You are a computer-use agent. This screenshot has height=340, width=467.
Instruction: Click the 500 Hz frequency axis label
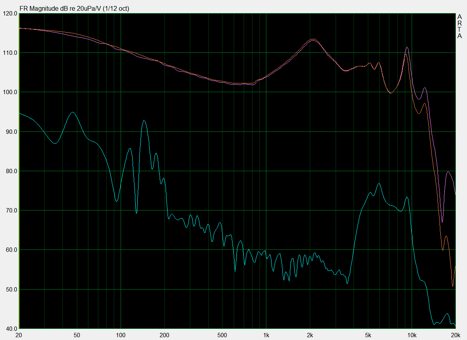click(222, 335)
